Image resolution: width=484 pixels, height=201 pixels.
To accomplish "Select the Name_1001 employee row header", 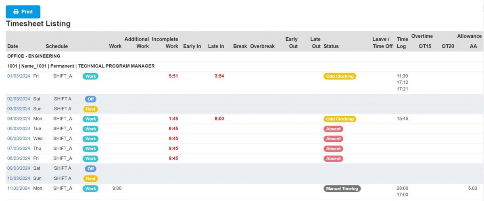I will [81, 66].
